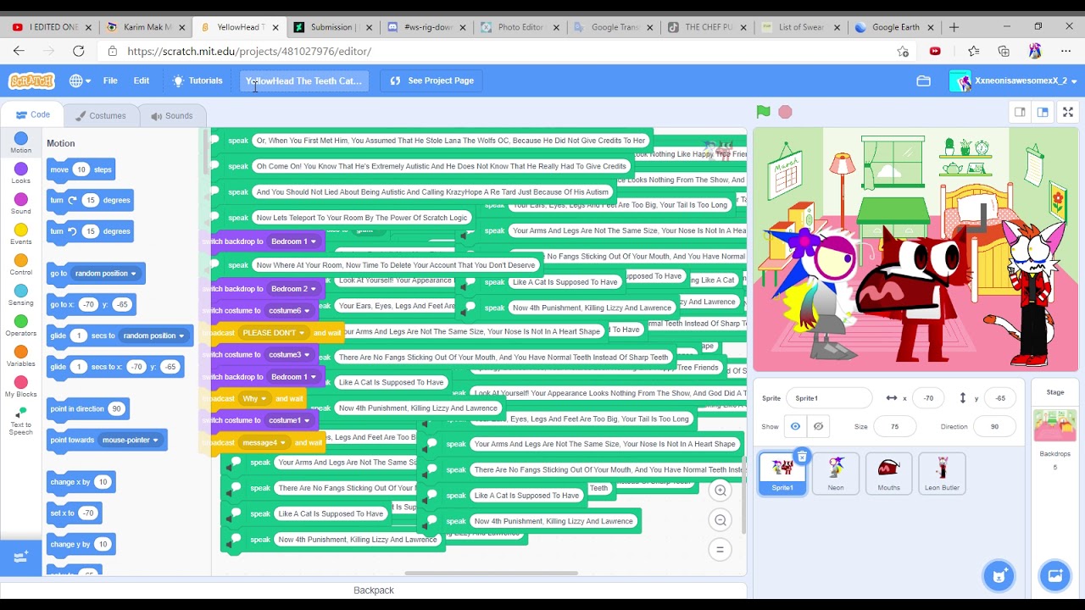Select the Mouths sprite
The height and width of the screenshot is (610, 1085).
[x=888, y=474]
